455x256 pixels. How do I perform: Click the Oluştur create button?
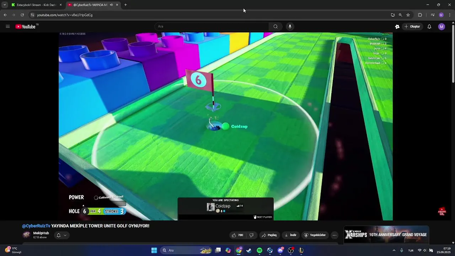pyautogui.click(x=412, y=27)
